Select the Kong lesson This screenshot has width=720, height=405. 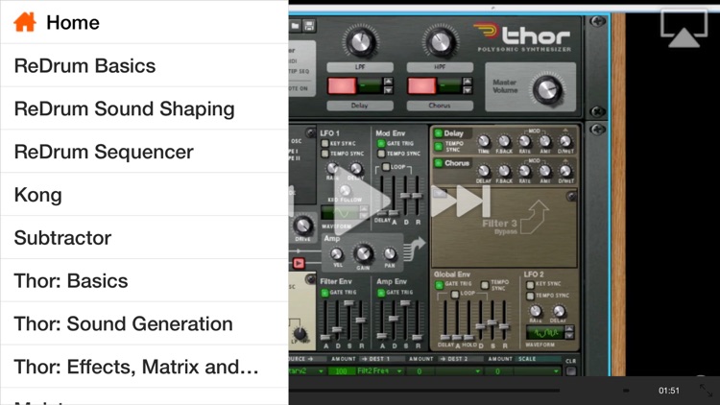[144, 195]
